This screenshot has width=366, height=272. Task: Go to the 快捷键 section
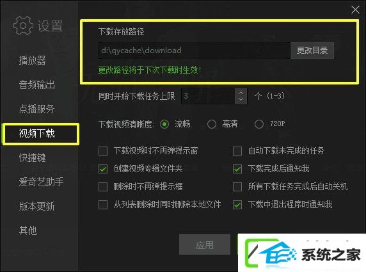32,157
